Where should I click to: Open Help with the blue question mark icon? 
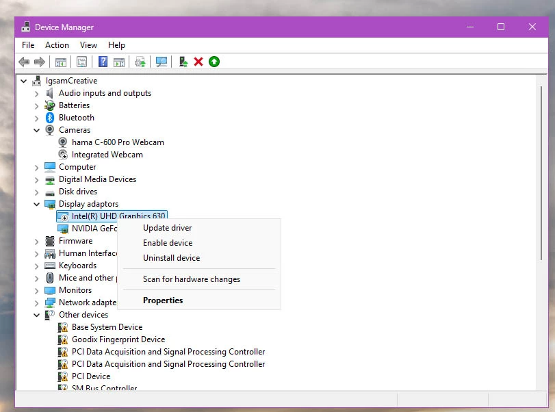pyautogui.click(x=103, y=62)
